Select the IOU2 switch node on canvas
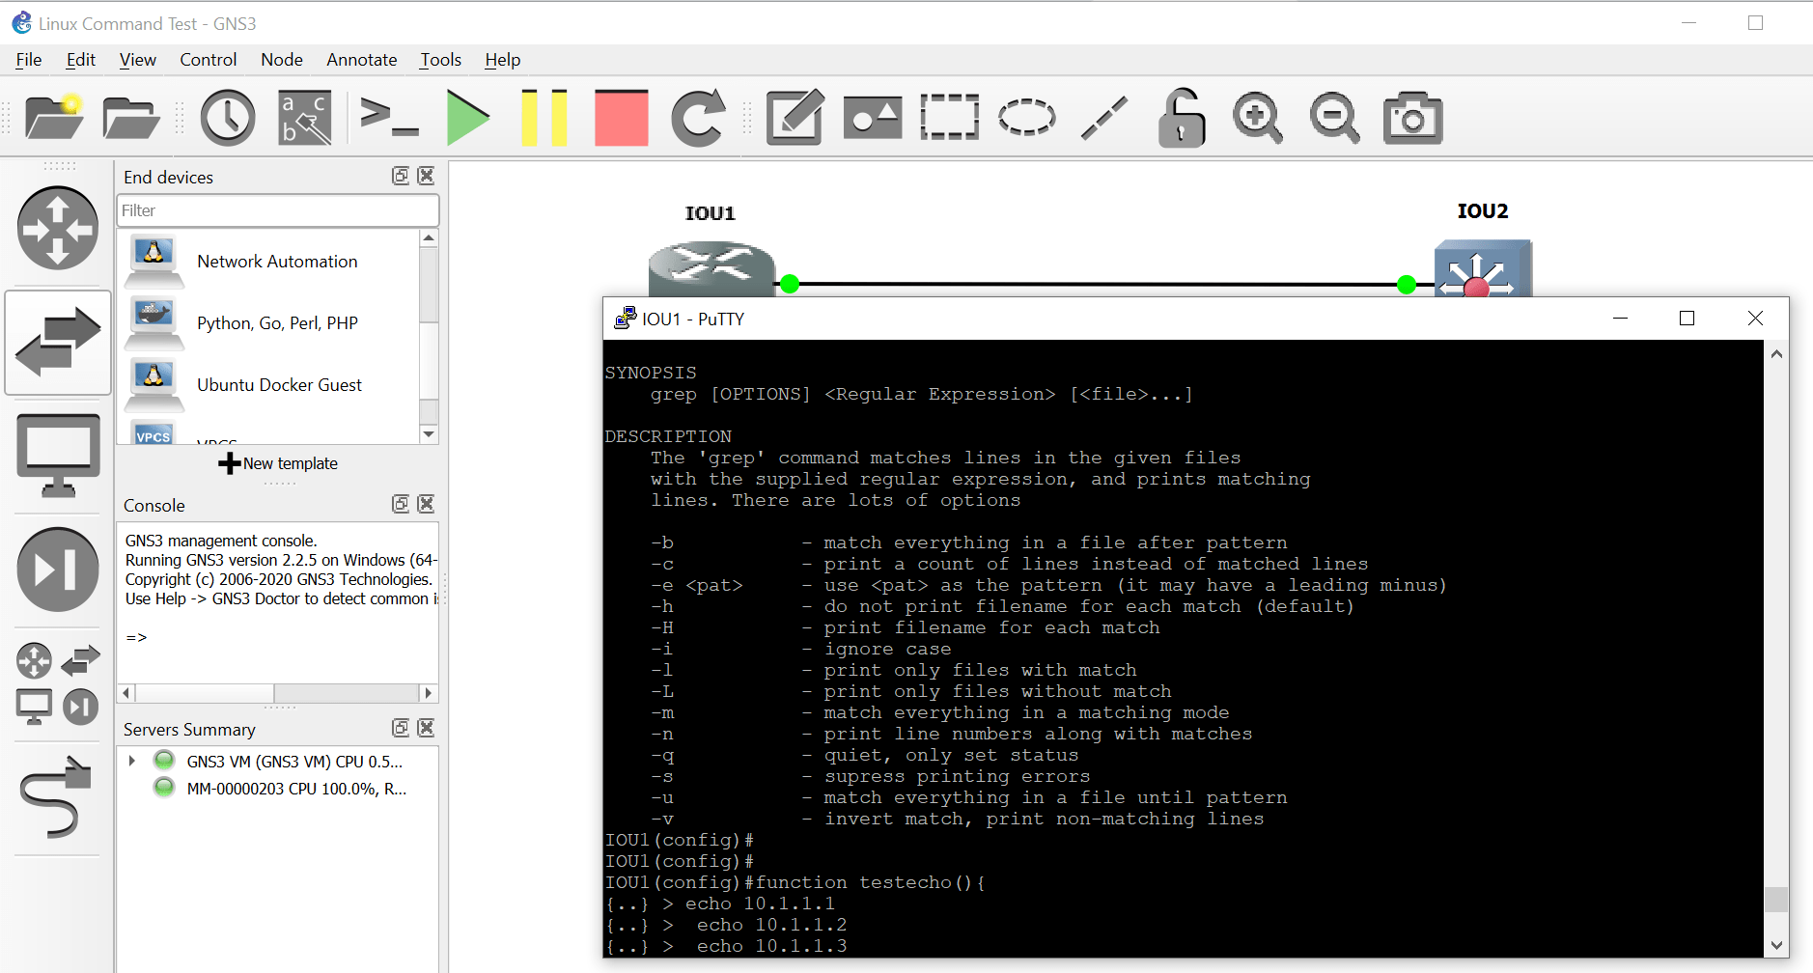This screenshot has width=1813, height=973. [x=1483, y=268]
